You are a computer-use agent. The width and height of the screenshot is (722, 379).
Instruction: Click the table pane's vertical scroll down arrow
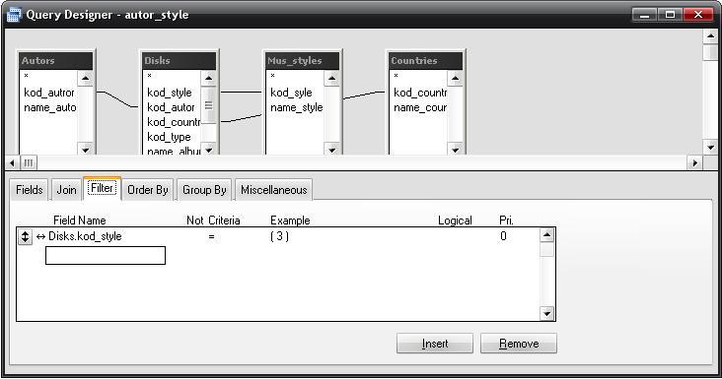(x=710, y=148)
